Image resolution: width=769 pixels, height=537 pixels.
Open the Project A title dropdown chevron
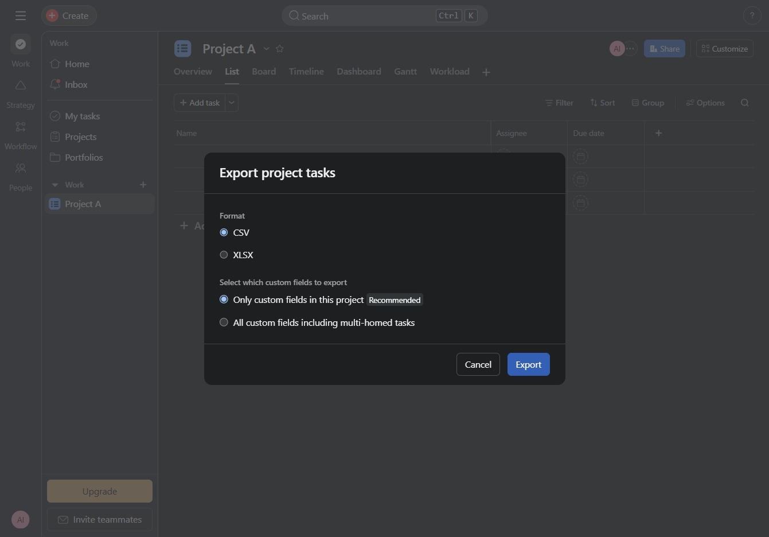(x=266, y=49)
